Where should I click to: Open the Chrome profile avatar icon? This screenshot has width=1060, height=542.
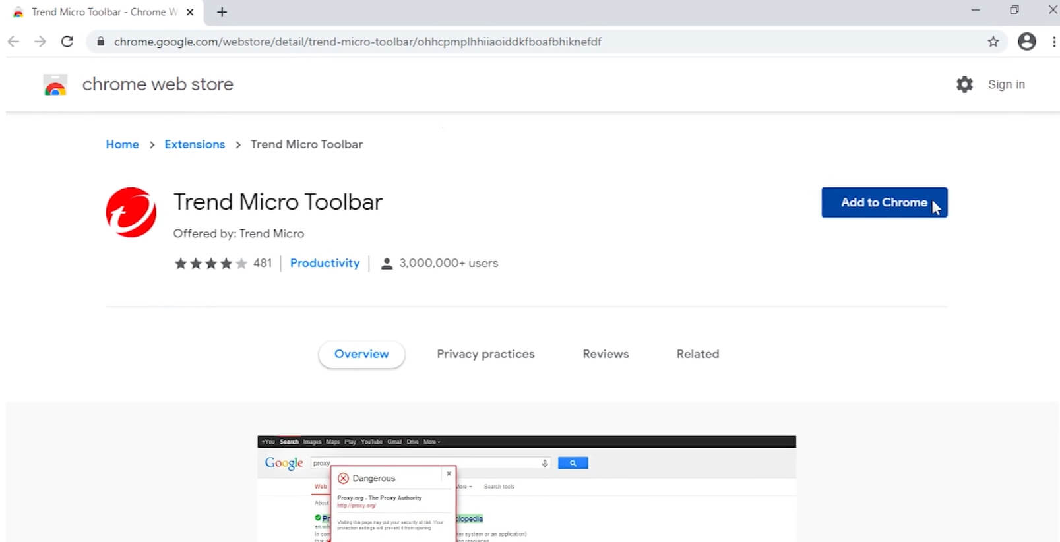pyautogui.click(x=1027, y=42)
